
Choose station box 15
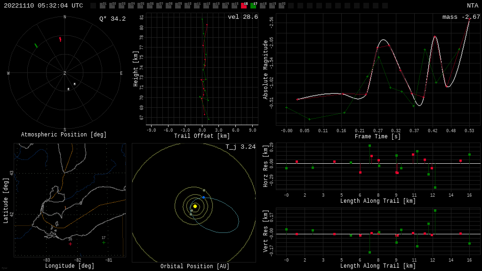point(234,5)
